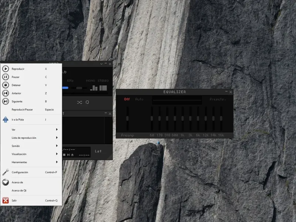This screenshot has width=296, height=222.
Task: Click the Preamp slider in the equalizer
Action: [x=127, y=118]
